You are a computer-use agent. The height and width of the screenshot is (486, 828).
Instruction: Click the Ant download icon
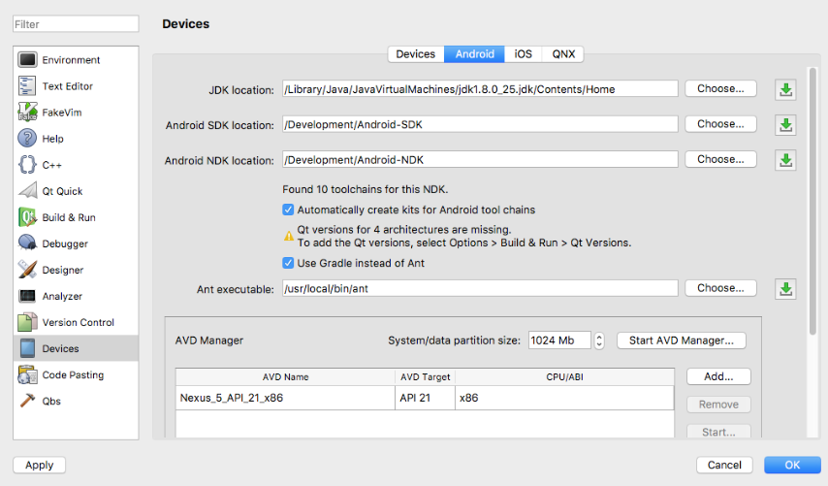tap(785, 289)
